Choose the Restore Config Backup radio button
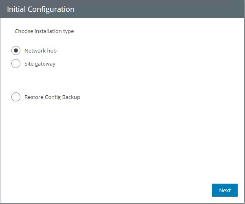Viewport: 245px width, 204px height. (x=16, y=97)
